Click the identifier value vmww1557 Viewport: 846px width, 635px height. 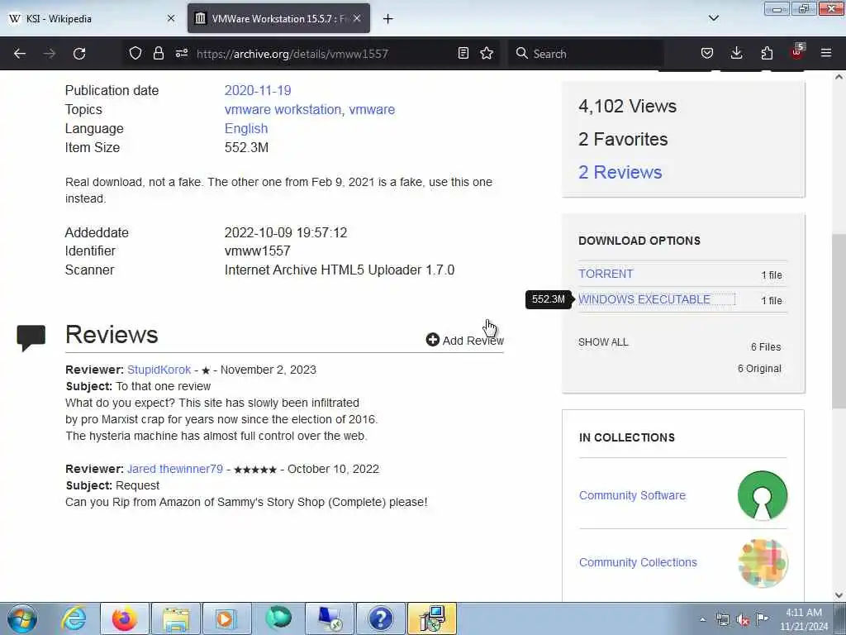point(258,251)
